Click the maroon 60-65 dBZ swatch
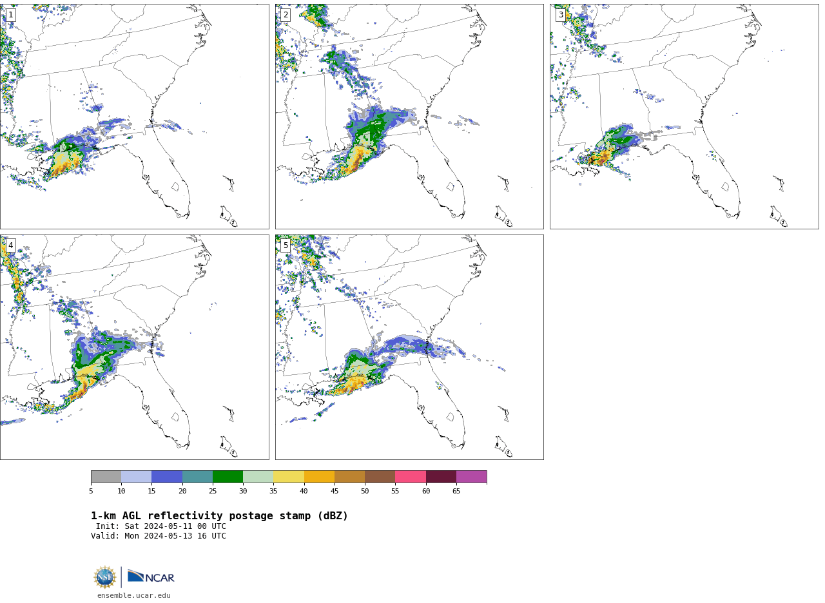Image resolution: width=825 pixels, height=603 pixels. point(441,477)
